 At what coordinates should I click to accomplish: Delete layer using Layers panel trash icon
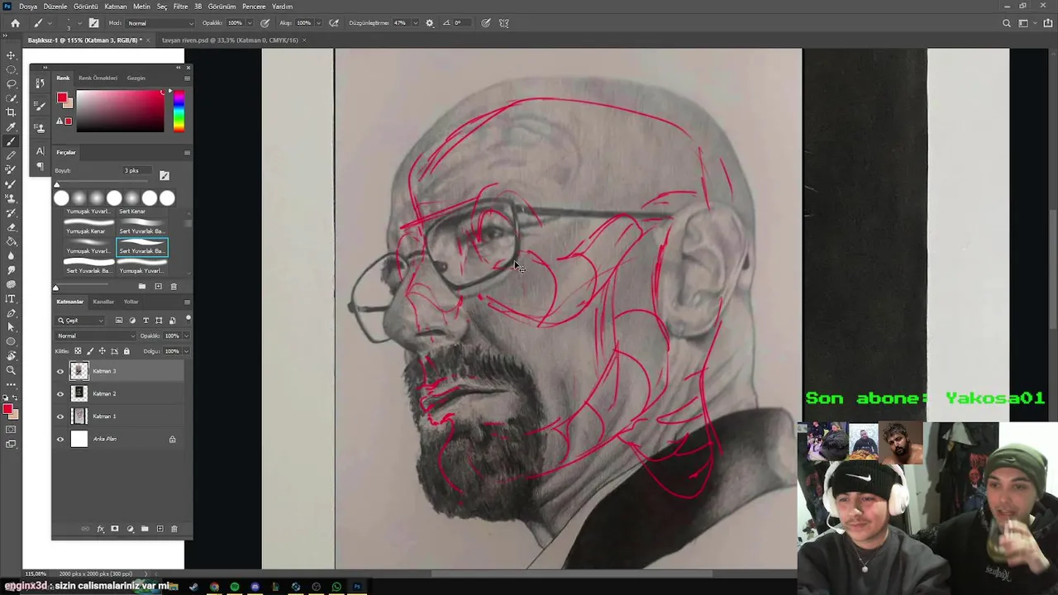pos(174,529)
